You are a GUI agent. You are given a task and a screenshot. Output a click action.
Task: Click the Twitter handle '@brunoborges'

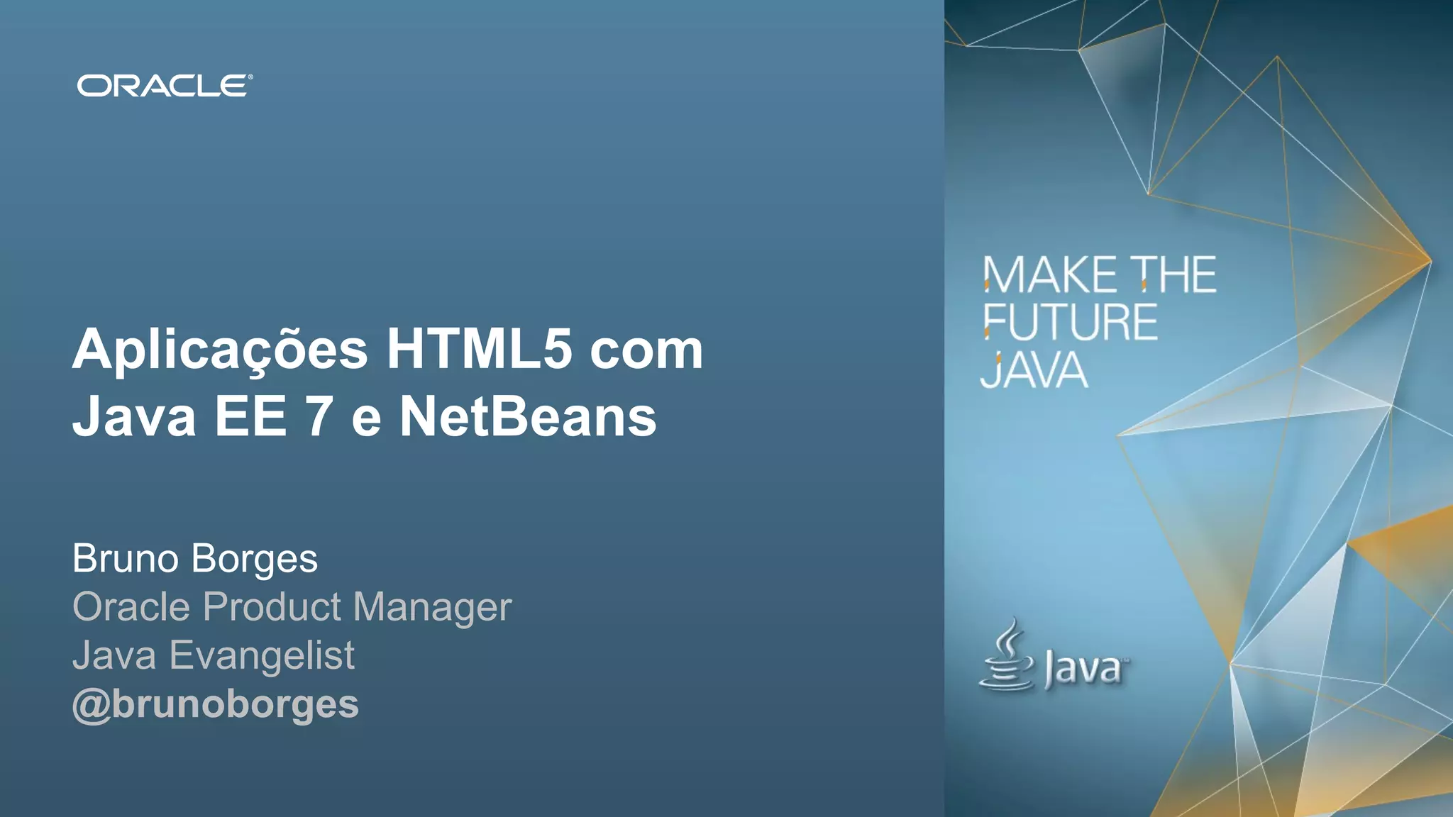click(x=216, y=705)
